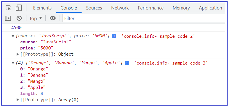Click the info badge next to the course object
The width and height of the screenshot is (229, 107).
pyautogui.click(x=114, y=36)
